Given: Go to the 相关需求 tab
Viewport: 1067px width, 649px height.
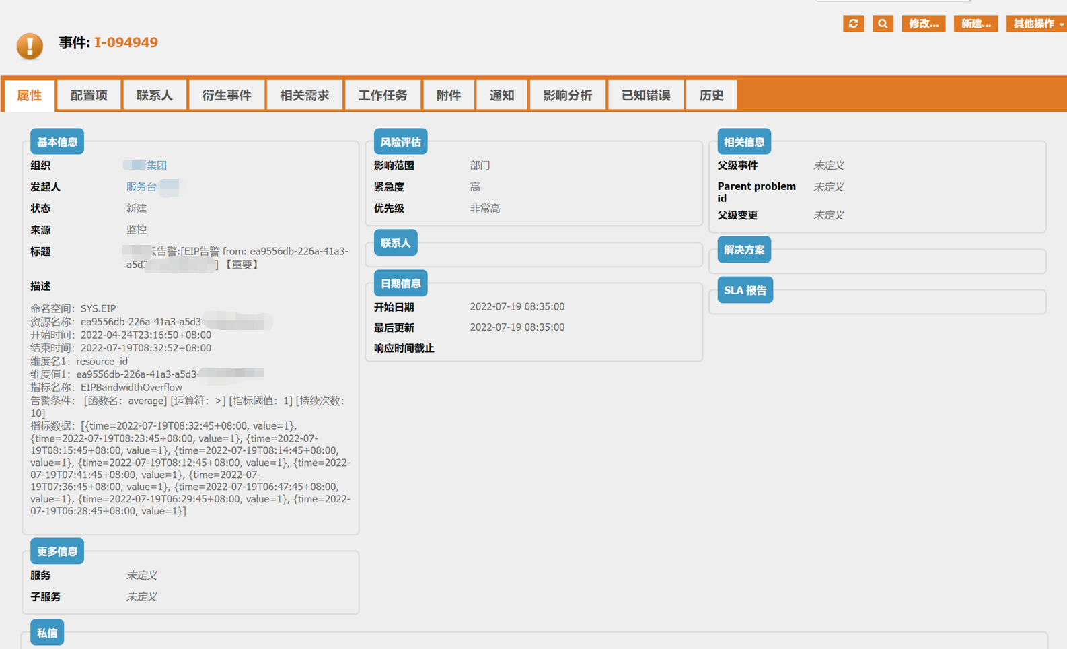Looking at the screenshot, I should click(x=305, y=95).
